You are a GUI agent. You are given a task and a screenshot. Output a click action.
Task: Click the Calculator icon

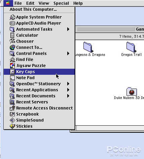tap(12, 35)
